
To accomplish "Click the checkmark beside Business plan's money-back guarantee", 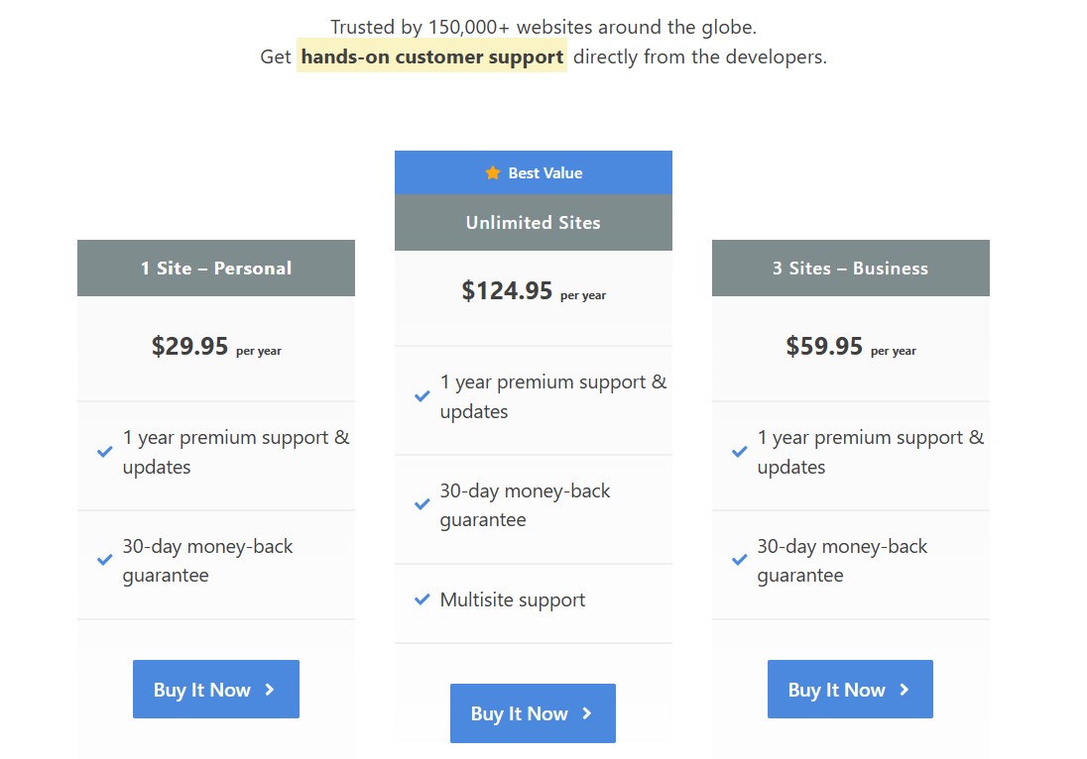I will [x=738, y=560].
